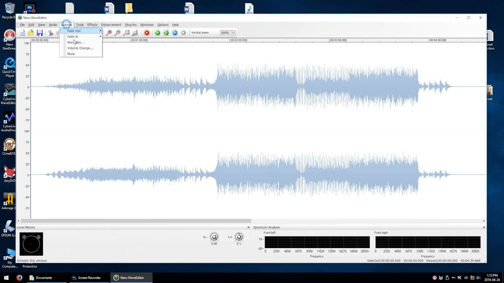Click the 00:03:00:000 timeline marker

[x=338, y=40]
